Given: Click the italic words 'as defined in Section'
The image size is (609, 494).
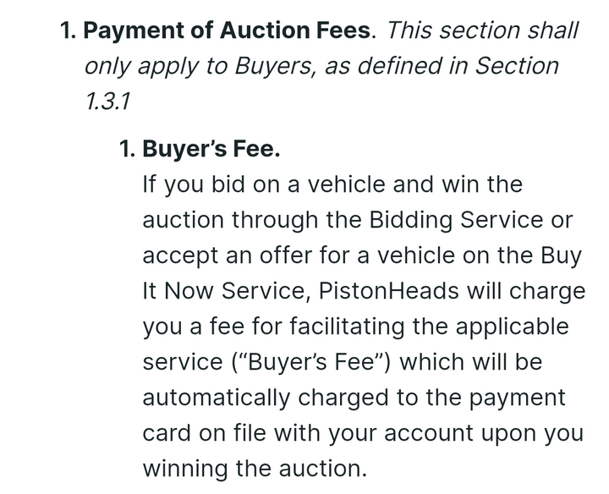Looking at the screenshot, I should pos(442,66).
